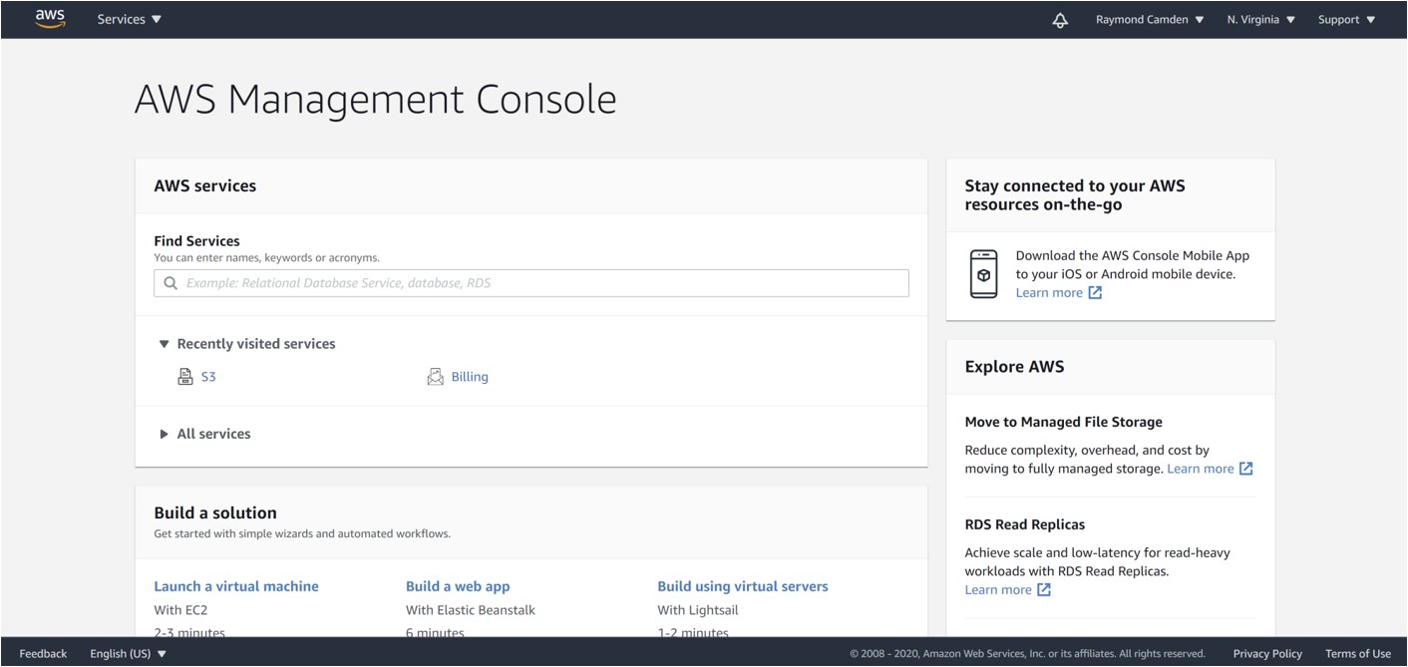Click the Feedback button in the footer
The width and height of the screenshot is (1408, 667).
43,654
